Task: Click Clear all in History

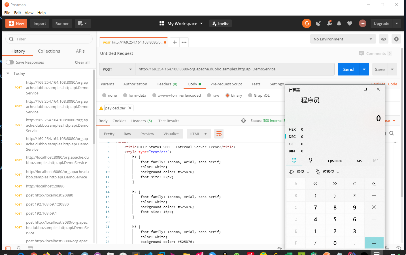Action: click(82, 62)
